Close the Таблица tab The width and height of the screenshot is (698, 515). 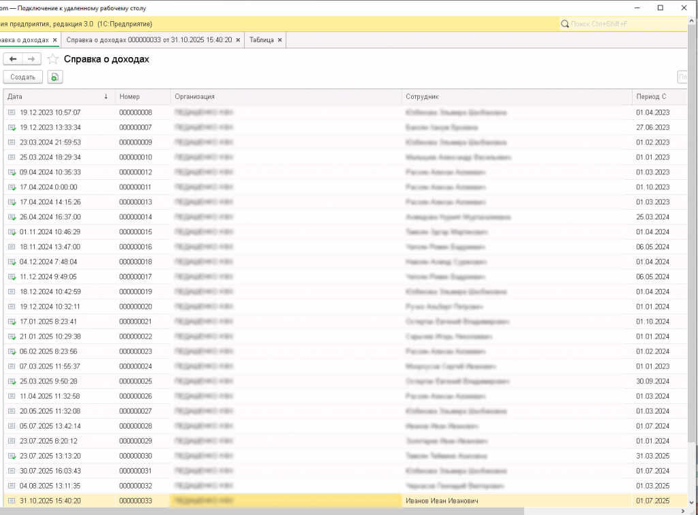coord(280,40)
